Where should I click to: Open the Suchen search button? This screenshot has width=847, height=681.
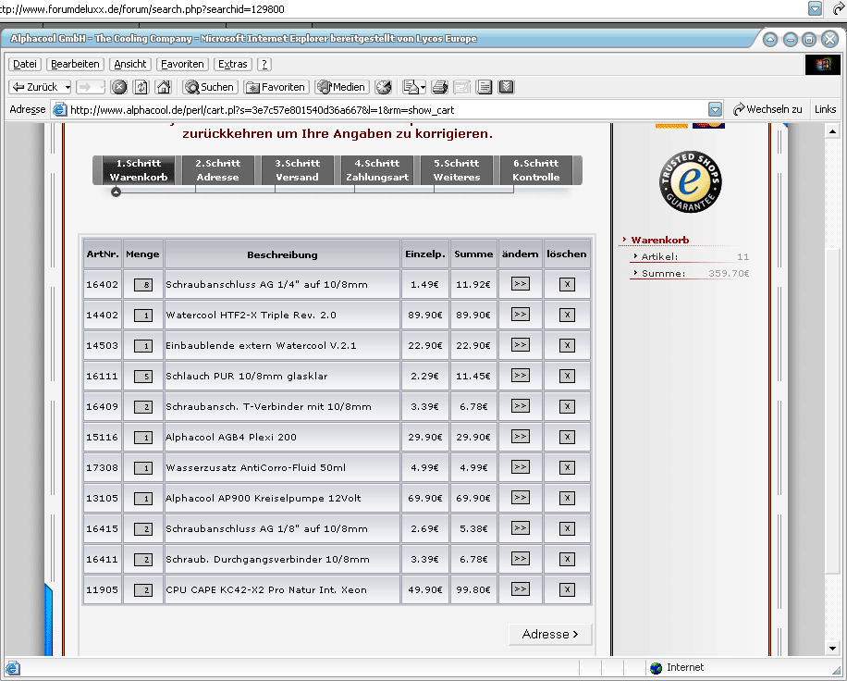210,87
